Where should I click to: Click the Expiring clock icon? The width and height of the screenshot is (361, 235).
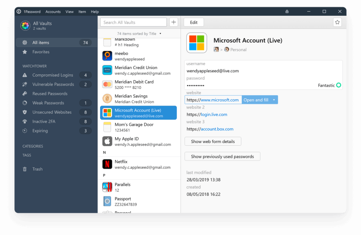[x=25, y=131]
